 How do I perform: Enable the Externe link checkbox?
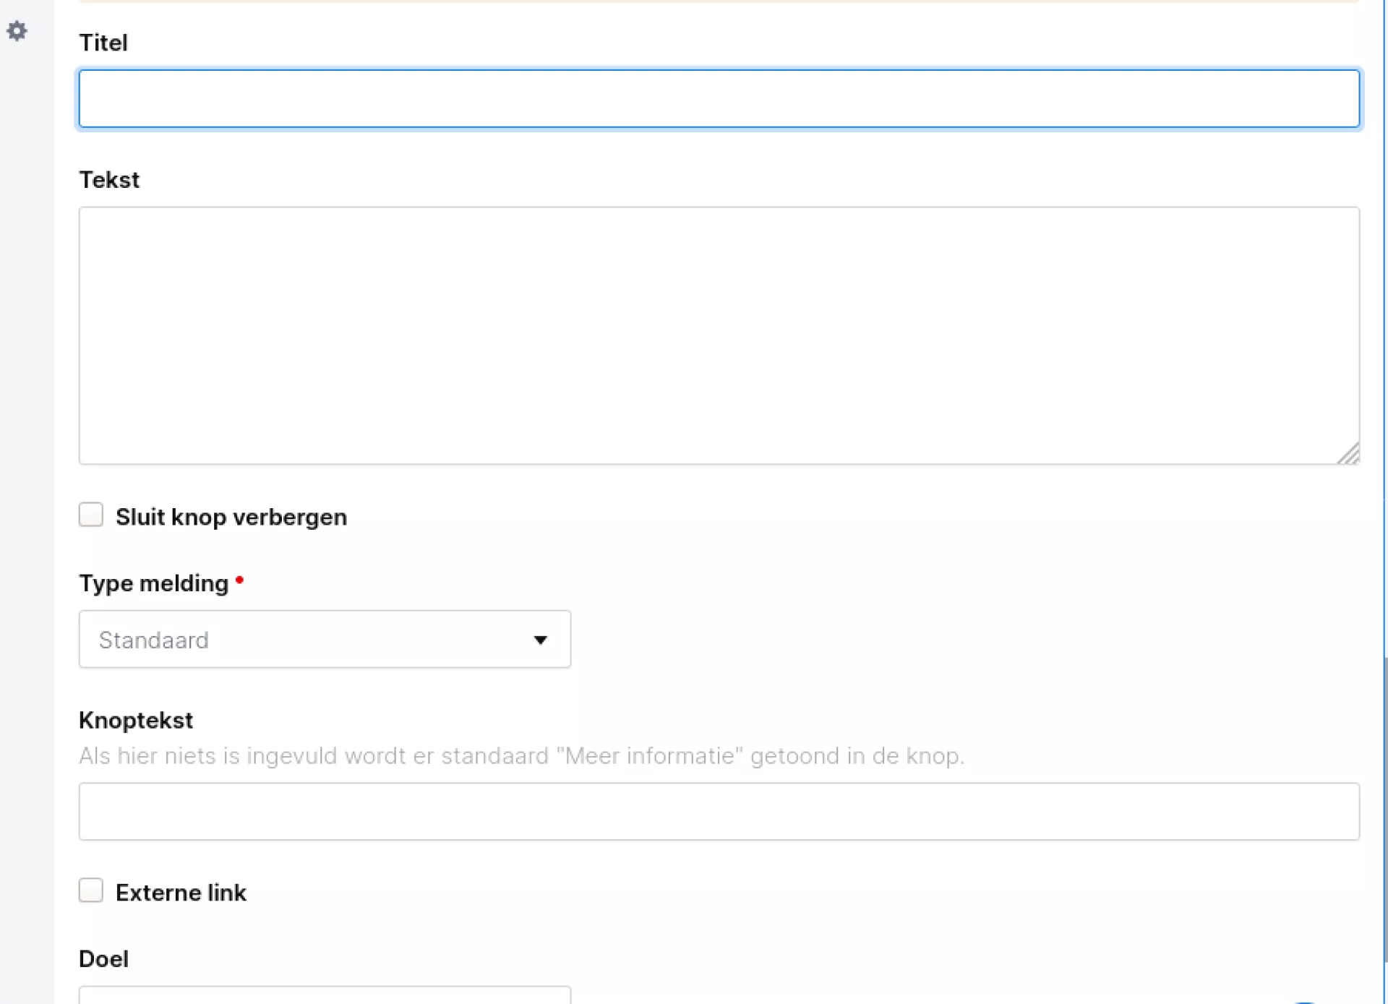(x=91, y=891)
